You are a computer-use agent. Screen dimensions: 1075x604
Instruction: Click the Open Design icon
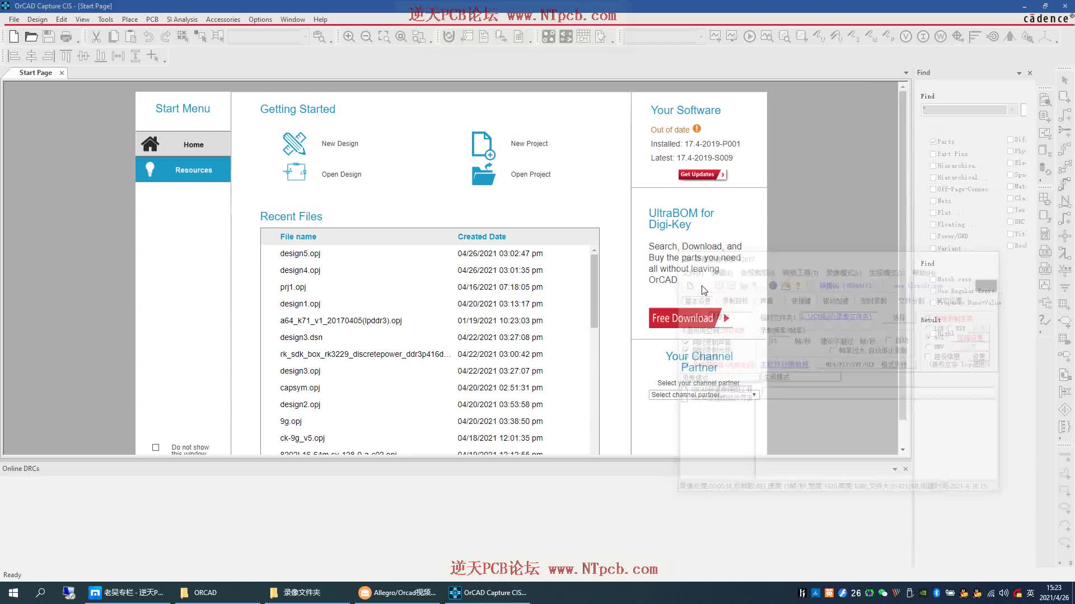pos(294,173)
